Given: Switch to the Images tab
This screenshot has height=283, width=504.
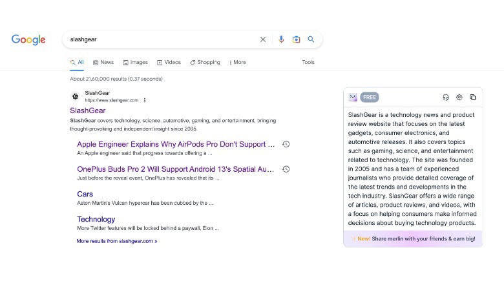Looking at the screenshot, I should point(135,63).
